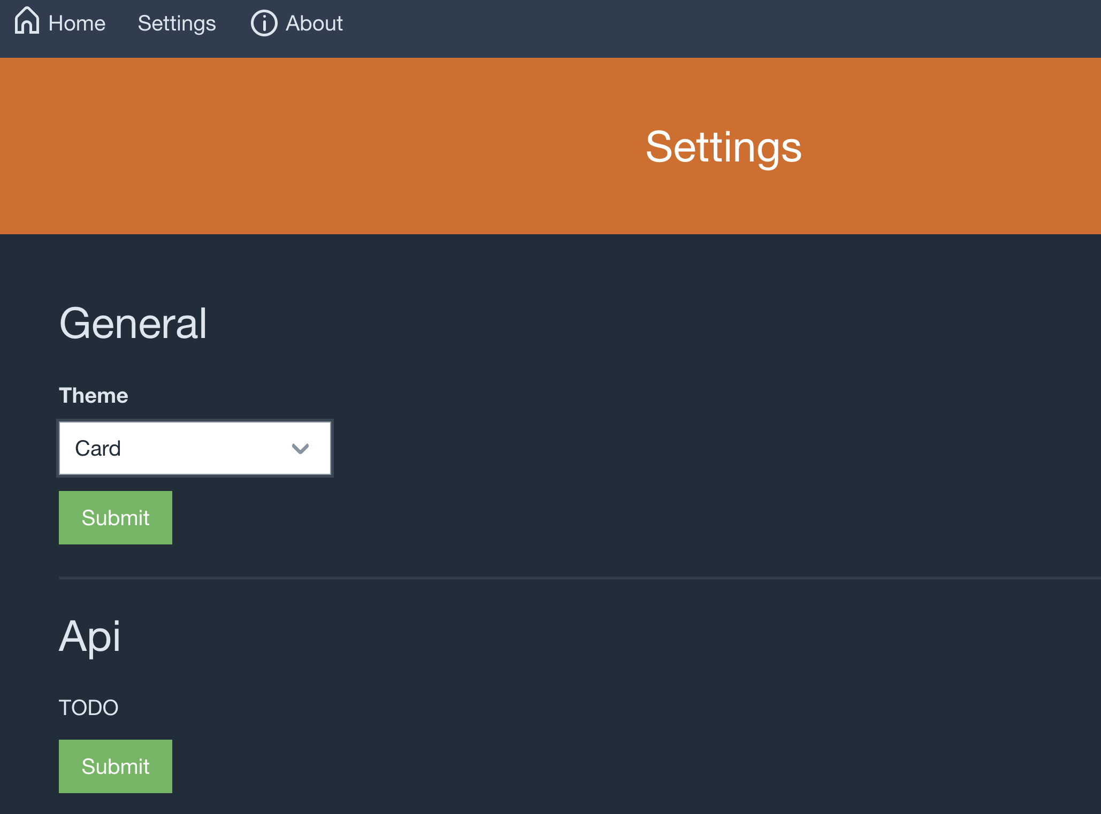Click the Api section heading
This screenshot has width=1101, height=814.
pos(90,636)
